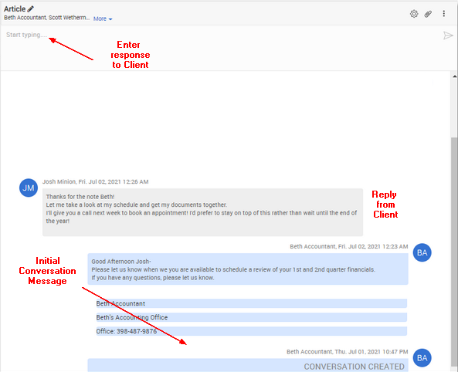Click the paperclip attachment icon
Image resolution: width=458 pixels, height=372 pixels.
428,14
